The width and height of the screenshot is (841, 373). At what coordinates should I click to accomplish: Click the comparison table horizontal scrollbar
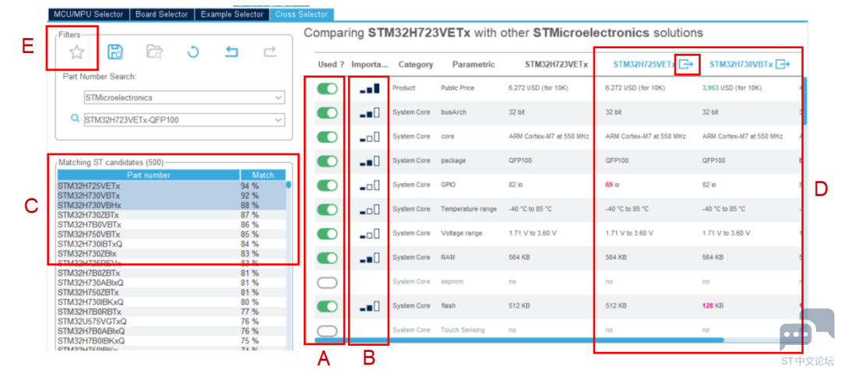point(519,340)
